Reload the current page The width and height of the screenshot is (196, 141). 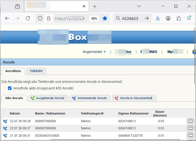point(28,19)
